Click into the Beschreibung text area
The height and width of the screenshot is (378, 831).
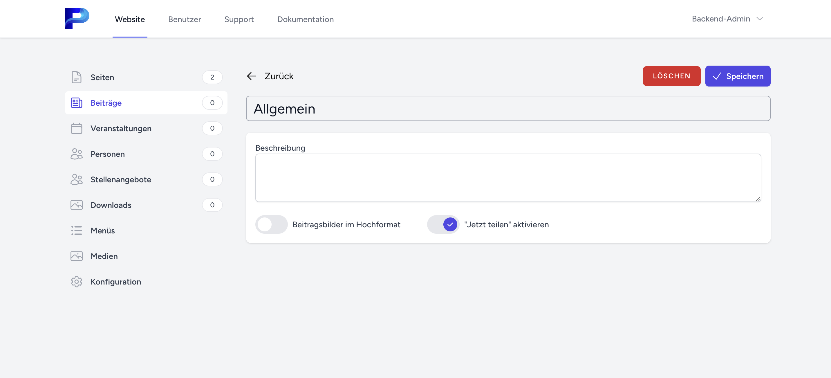(508, 178)
